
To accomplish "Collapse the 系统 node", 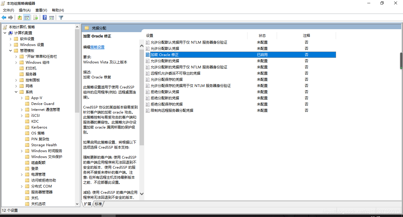I will click(x=16, y=92).
